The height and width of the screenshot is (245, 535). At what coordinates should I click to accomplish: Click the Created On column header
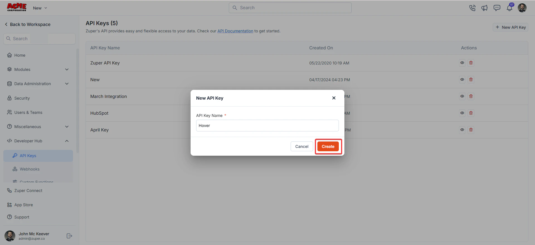tap(321, 48)
